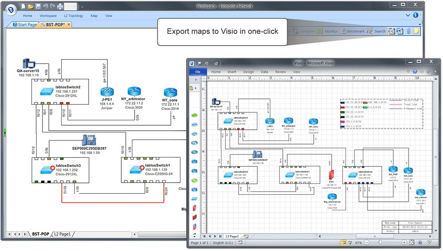Image resolution: width=443 pixels, height=251 pixels.
Task: Close the BST-POP tab
Action: 68,25
